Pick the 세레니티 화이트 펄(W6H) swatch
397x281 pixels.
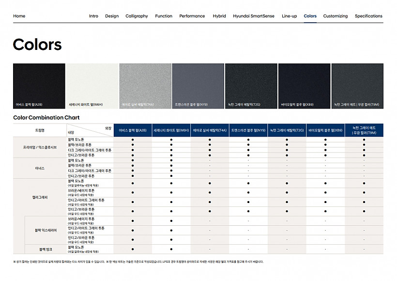92,86
